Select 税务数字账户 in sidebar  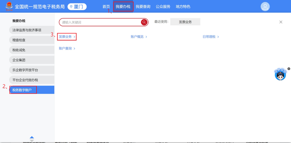(x=32, y=90)
